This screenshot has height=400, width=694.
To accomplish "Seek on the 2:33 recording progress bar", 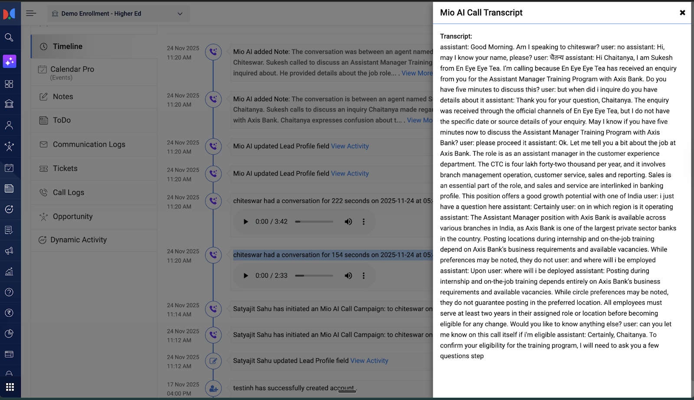I will click(314, 276).
